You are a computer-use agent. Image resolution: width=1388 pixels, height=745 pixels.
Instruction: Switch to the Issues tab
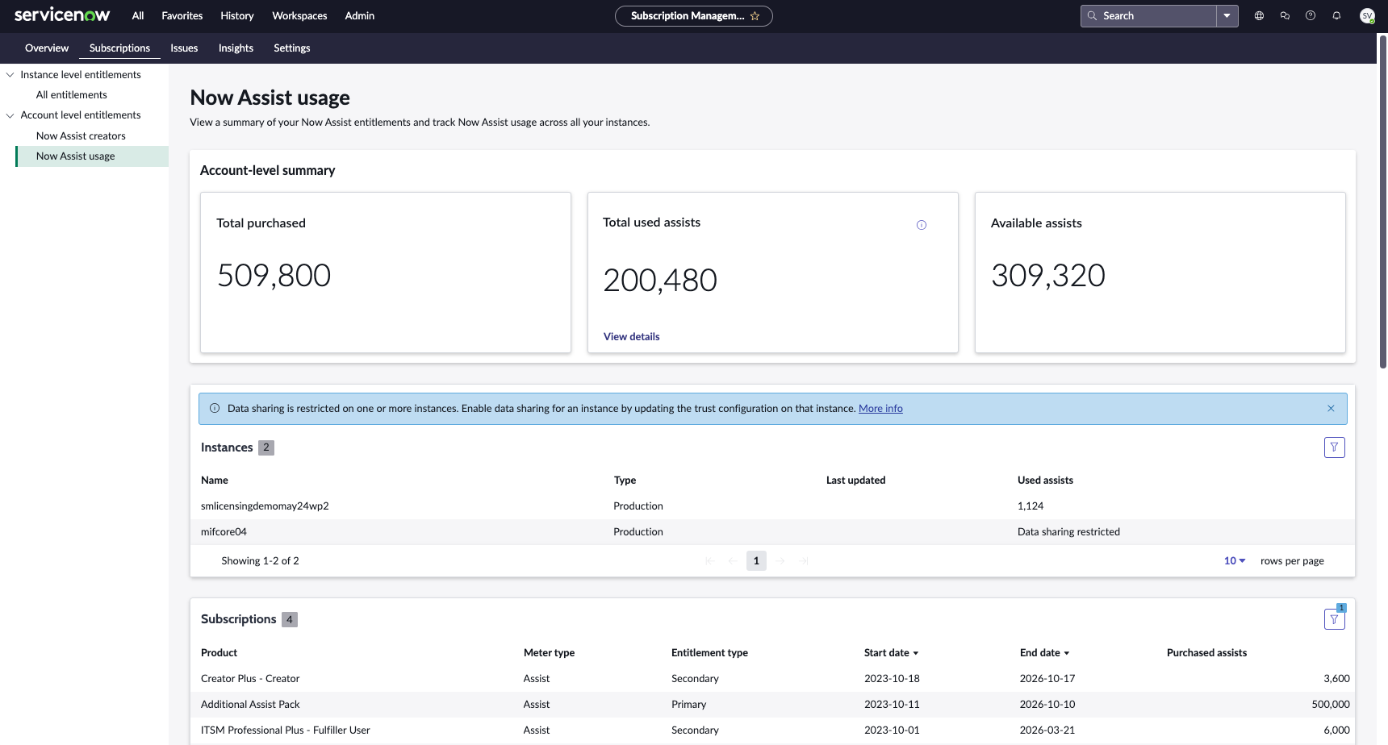(184, 48)
